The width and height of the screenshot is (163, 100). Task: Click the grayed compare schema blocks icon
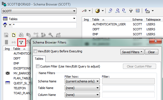(x=43, y=35)
